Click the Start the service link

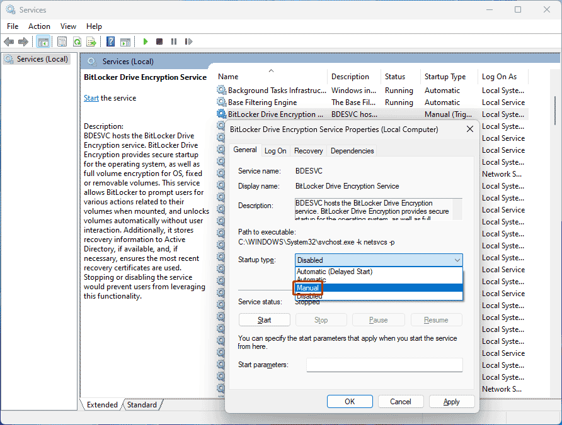tap(91, 97)
